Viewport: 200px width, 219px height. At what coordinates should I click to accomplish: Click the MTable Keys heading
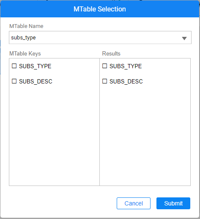coord(25,54)
